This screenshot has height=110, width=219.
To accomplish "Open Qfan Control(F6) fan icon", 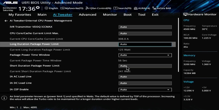I will coord(87,8).
